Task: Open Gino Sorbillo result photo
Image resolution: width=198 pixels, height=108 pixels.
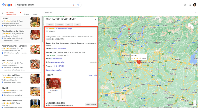Action: point(35,35)
